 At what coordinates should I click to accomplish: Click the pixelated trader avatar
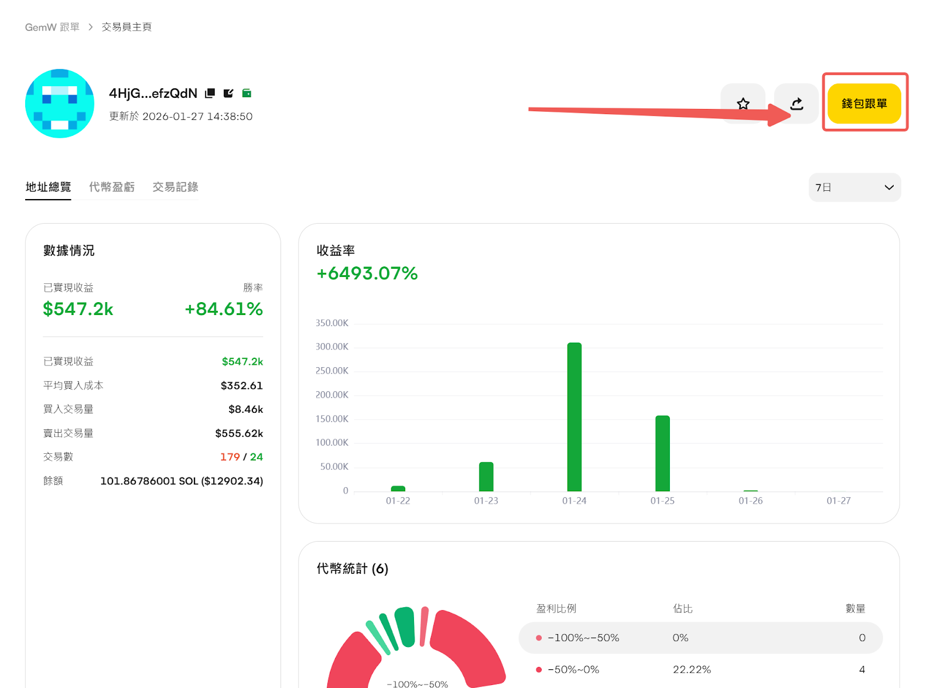(60, 104)
